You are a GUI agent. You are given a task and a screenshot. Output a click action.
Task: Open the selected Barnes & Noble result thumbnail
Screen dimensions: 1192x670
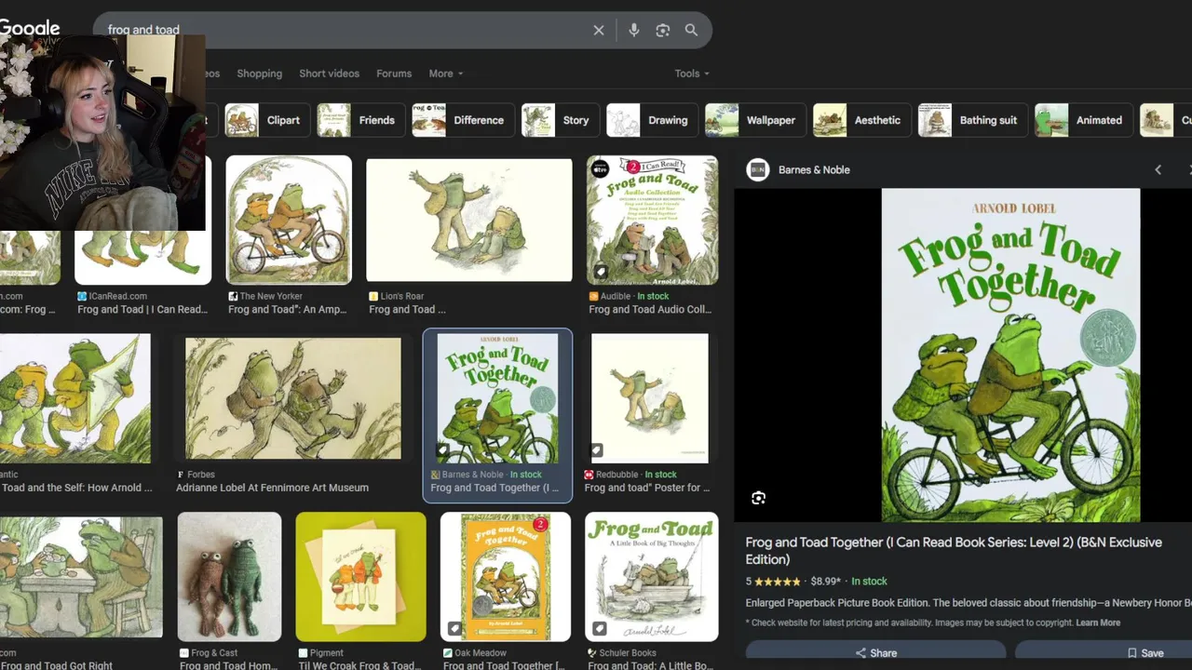pos(497,398)
